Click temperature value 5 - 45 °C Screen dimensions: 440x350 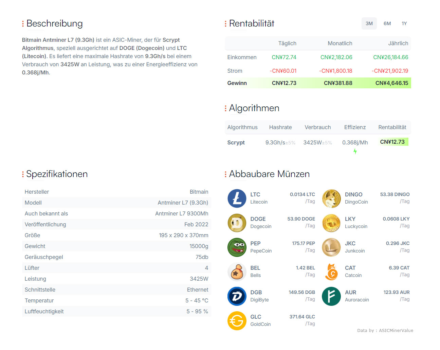pos(197,300)
